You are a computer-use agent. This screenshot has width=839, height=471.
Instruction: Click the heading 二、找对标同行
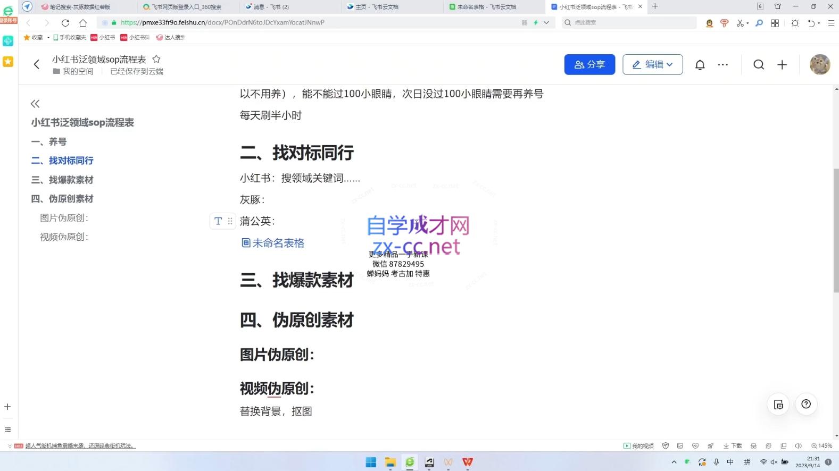point(297,153)
